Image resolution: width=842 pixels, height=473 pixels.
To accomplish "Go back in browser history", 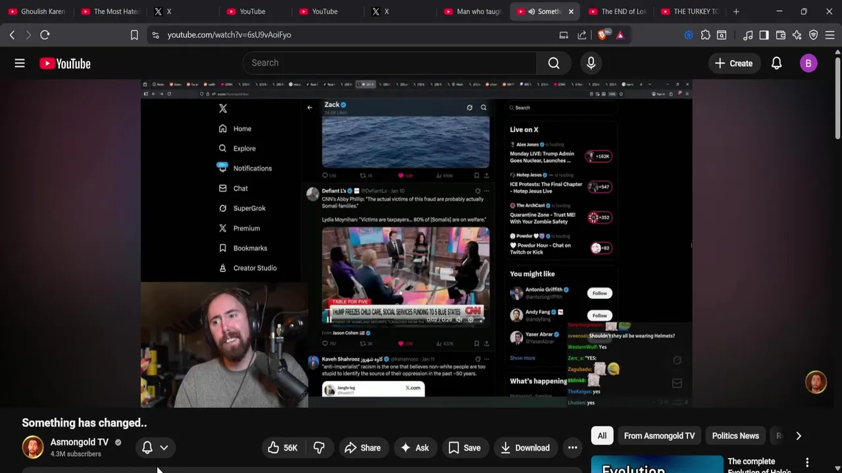I will pyautogui.click(x=12, y=35).
